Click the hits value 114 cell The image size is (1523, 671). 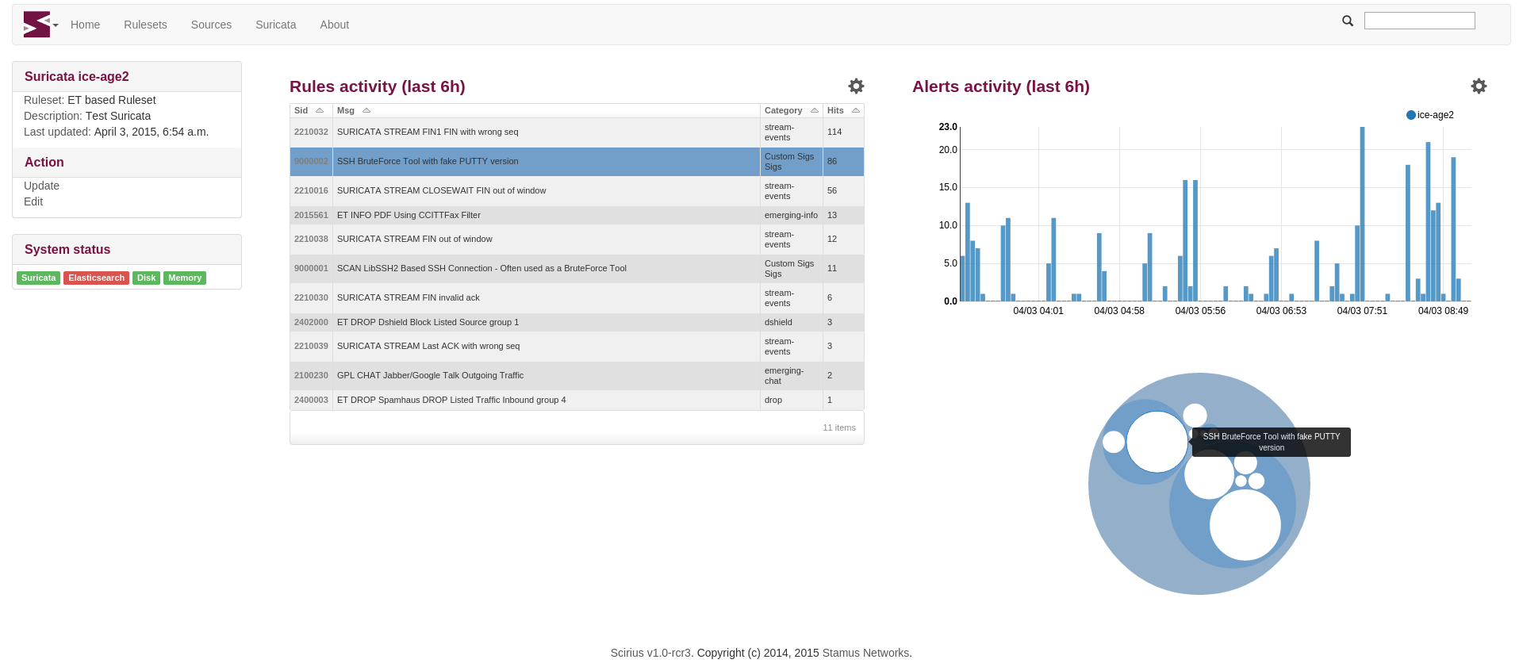843,132
